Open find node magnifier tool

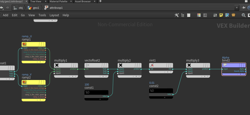[243, 15]
